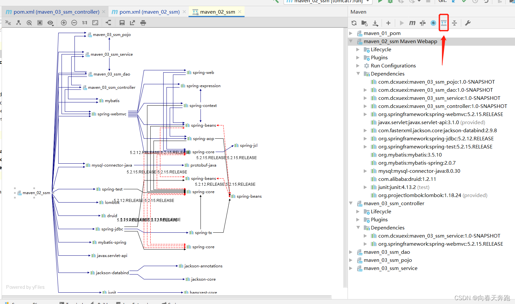
Task: Close the maven_02_ssm diagram tab
Action: click(x=240, y=12)
